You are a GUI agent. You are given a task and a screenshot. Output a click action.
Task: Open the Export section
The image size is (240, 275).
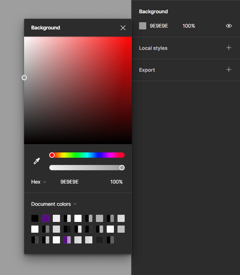point(147,70)
